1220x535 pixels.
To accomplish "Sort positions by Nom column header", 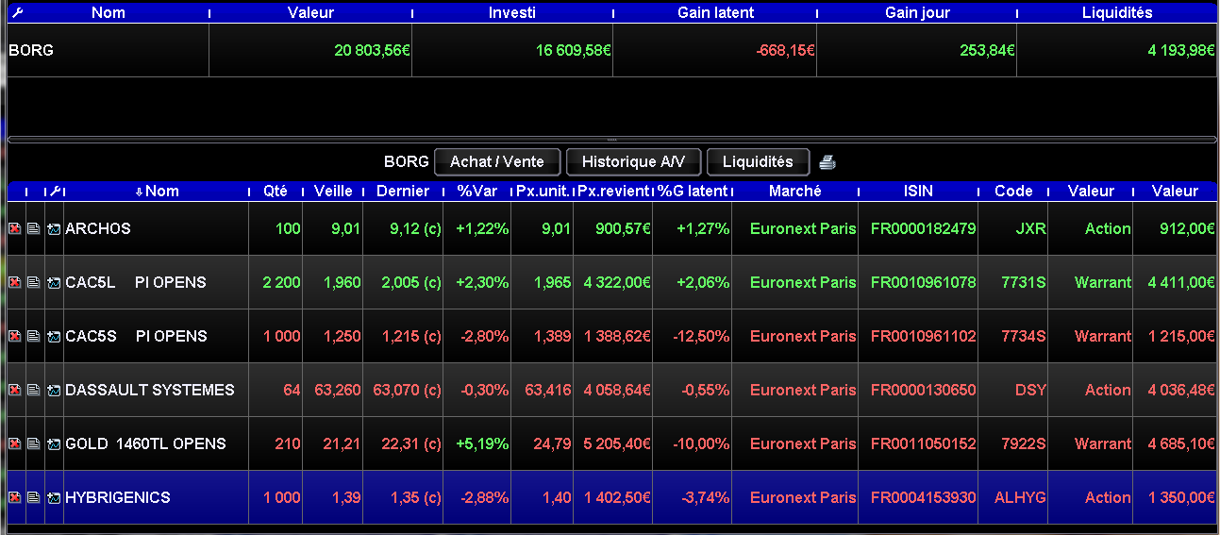I will pyautogui.click(x=157, y=192).
